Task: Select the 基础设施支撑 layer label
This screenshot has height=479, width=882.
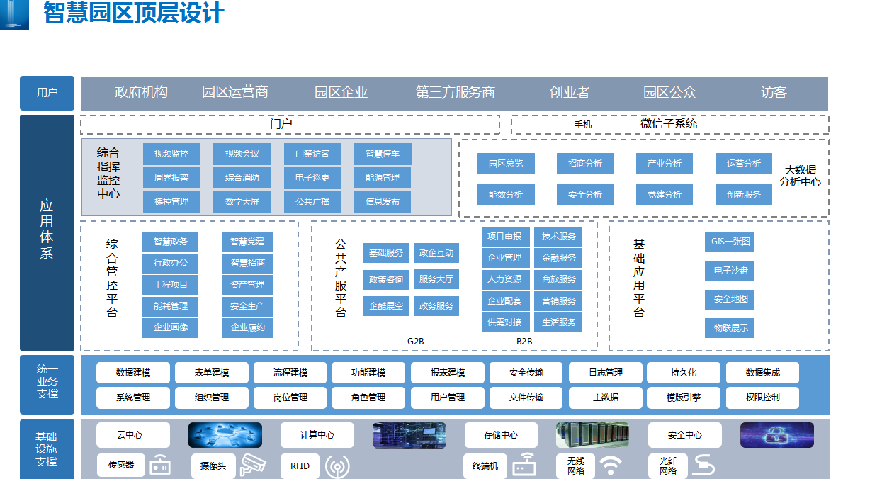Action: 47,449
